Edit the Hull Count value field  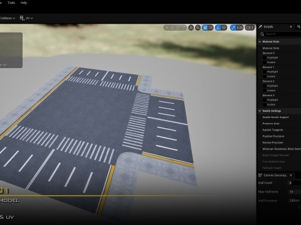click(x=294, y=183)
